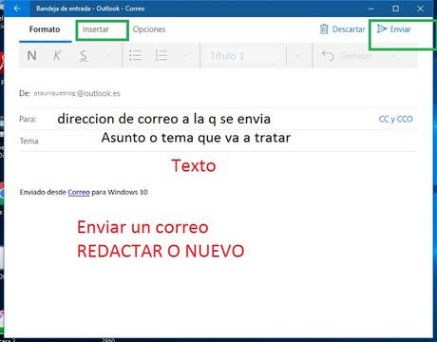The width and height of the screenshot is (437, 342).
Task: Toggle underline (S) formatting
Action: pyautogui.click(x=83, y=56)
